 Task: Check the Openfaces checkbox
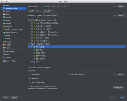tap(34, 53)
